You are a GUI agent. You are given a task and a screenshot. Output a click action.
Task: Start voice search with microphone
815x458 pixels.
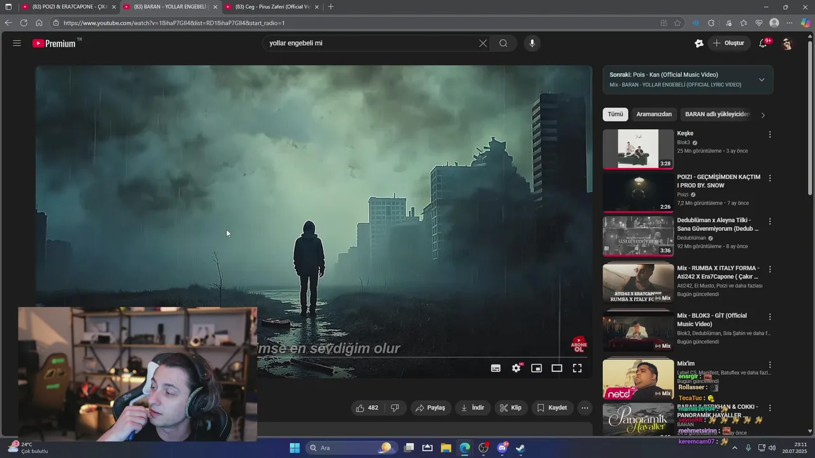532,43
